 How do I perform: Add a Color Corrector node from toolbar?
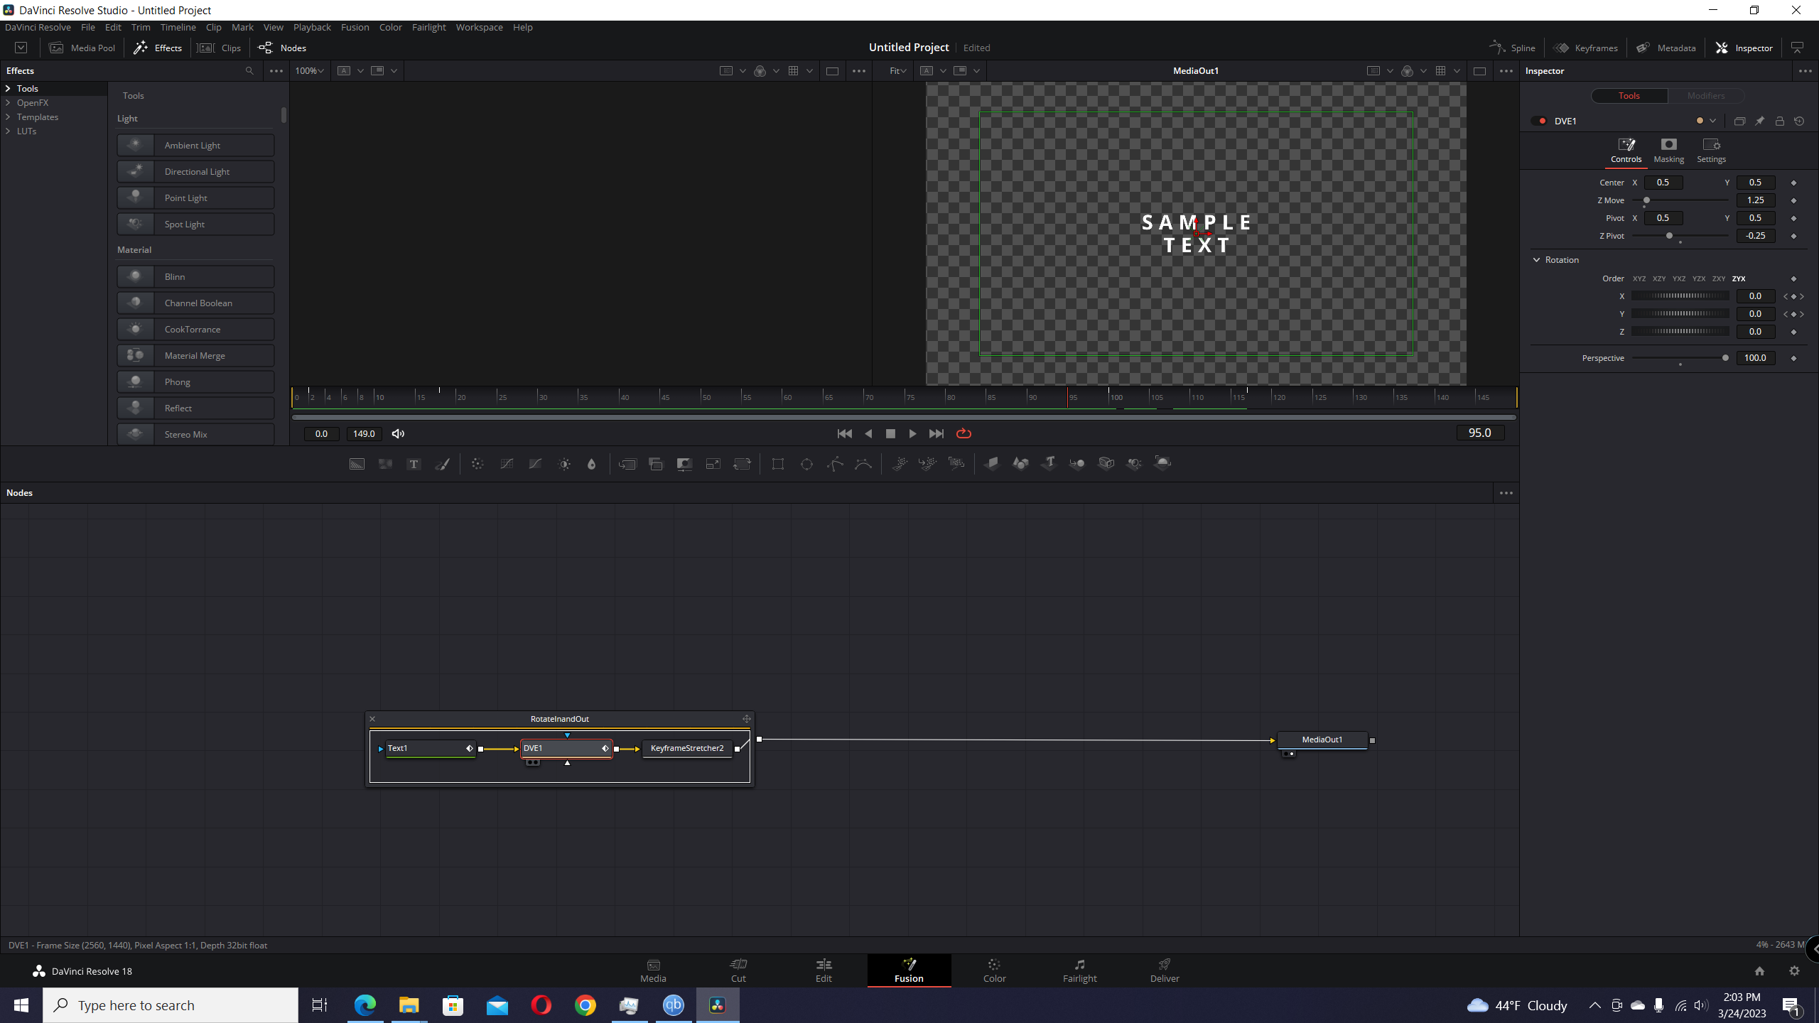pyautogui.click(x=477, y=464)
